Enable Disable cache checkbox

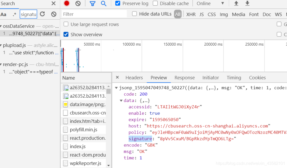point(155,3)
